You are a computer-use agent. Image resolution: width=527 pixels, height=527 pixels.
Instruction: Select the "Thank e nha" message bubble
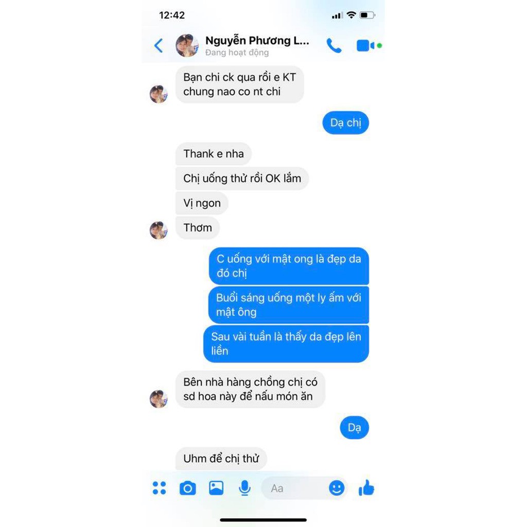click(214, 154)
